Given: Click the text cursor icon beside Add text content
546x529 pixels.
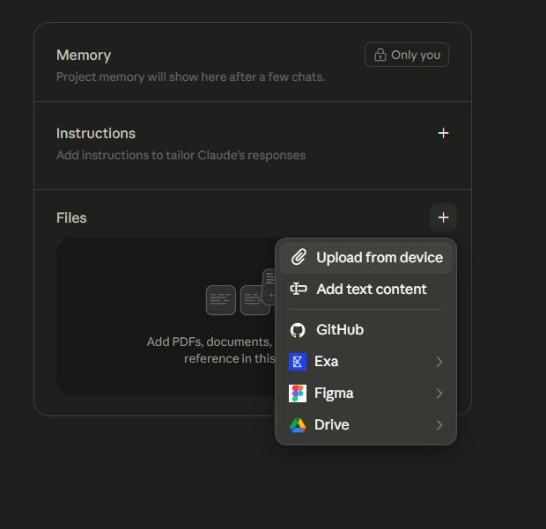Looking at the screenshot, I should pos(299,289).
